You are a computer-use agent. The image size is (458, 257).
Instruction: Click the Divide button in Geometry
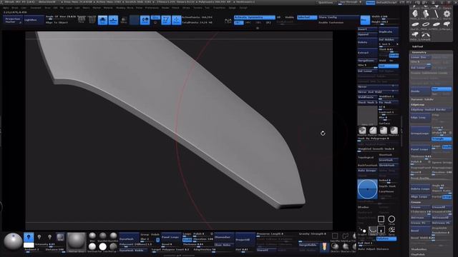420,91
